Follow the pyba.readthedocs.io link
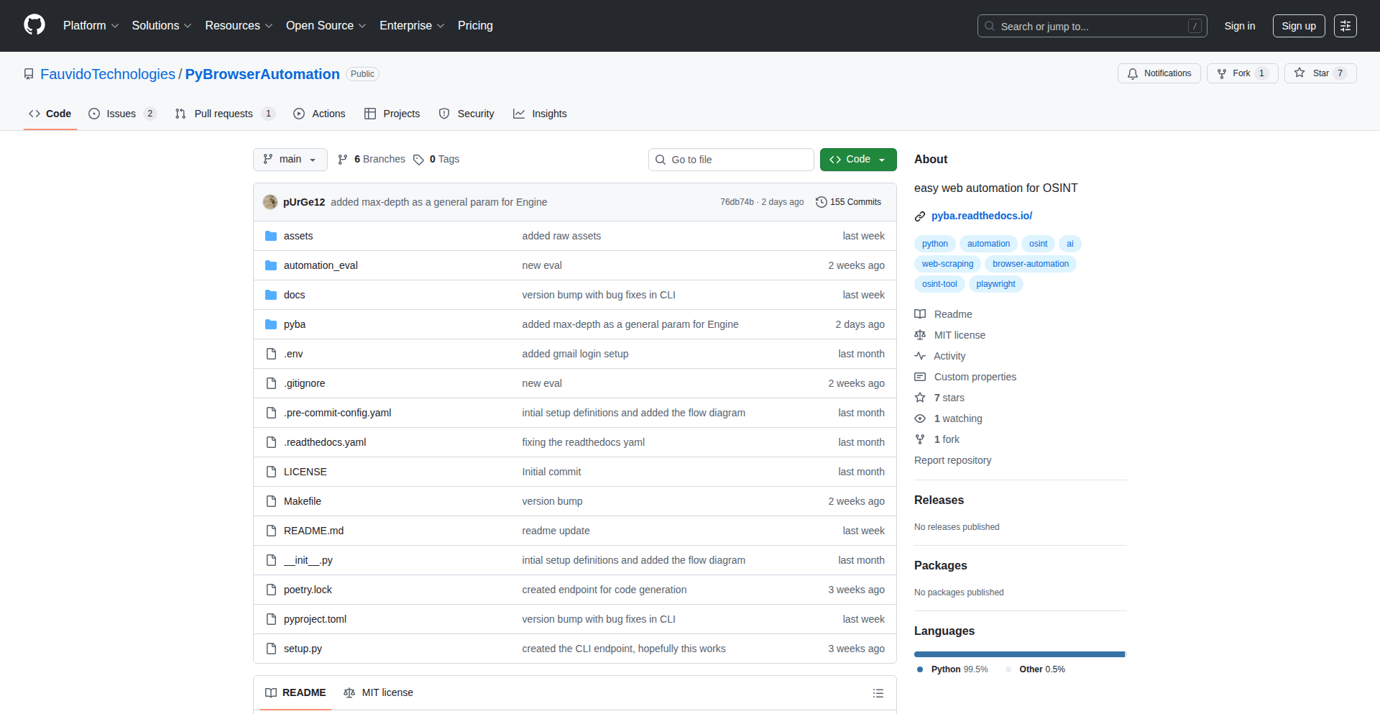Viewport: 1380px width, 714px height. 982,216
